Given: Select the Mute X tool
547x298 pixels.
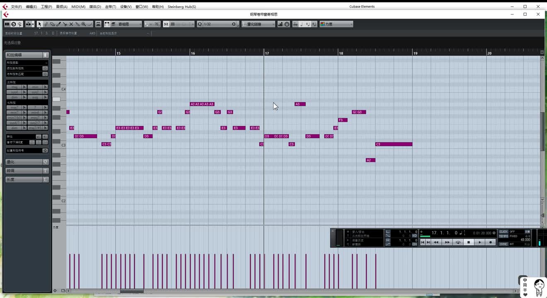Looking at the screenshot, I should [71, 24].
